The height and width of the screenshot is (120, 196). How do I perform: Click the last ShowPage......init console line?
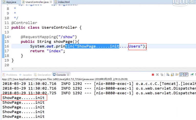(23, 116)
